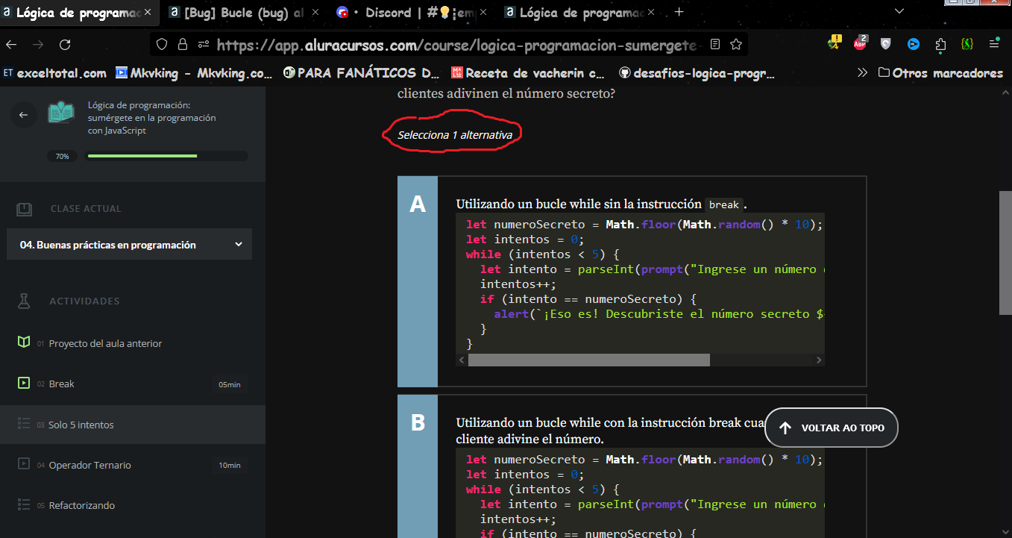Open the Mkvking bookmark
Screen dimensions: 1012x538
(195, 73)
